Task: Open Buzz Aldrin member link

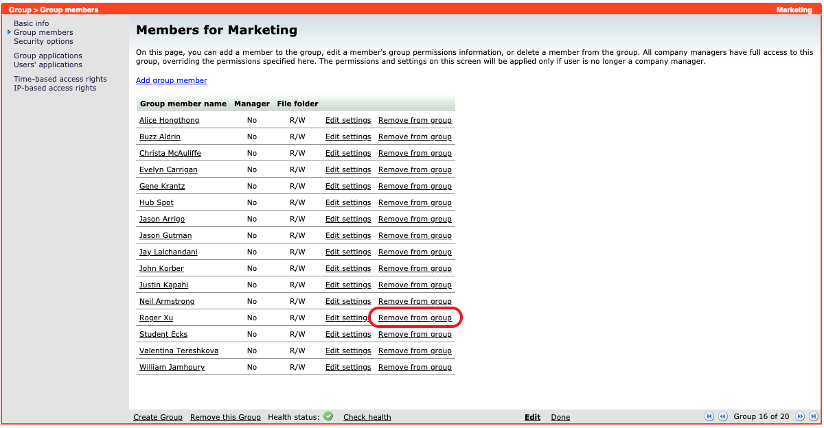Action: 160,136
